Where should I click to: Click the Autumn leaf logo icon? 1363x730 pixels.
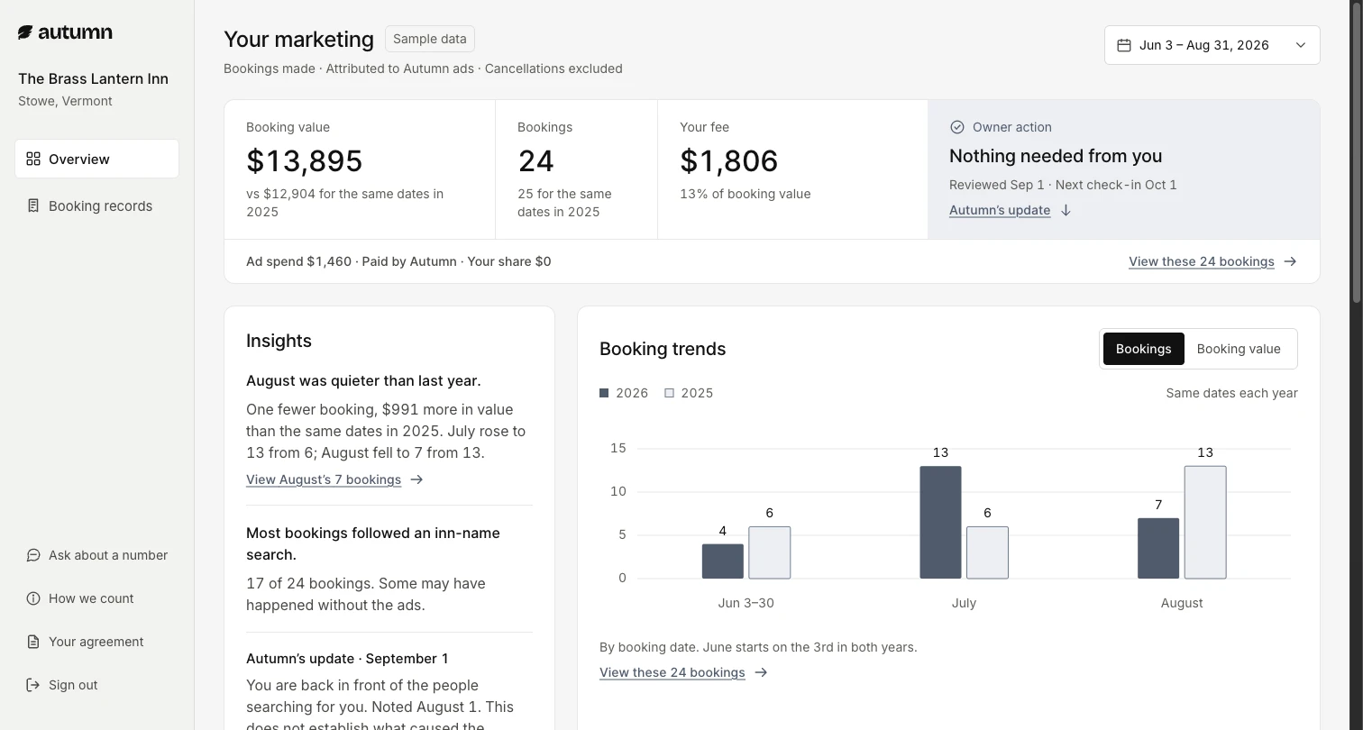click(25, 32)
